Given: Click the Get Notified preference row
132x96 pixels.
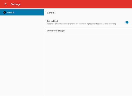Looking at the screenshot, I should (88, 22).
